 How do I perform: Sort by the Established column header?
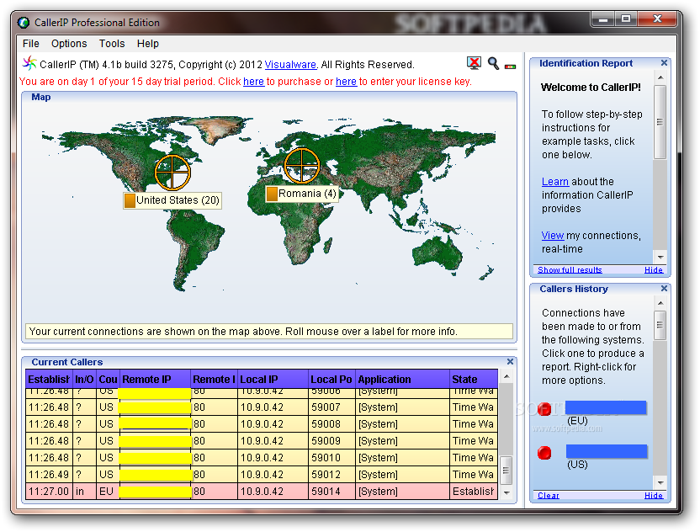[x=49, y=380]
